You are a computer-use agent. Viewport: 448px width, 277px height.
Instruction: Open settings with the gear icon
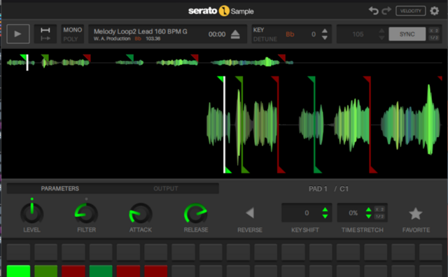pos(434,11)
